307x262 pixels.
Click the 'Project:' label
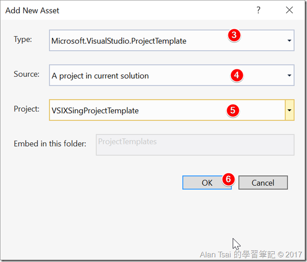coord(27,109)
